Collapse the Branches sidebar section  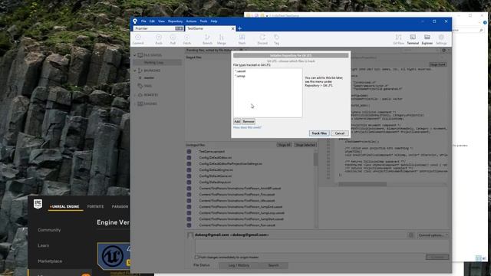(x=135, y=71)
